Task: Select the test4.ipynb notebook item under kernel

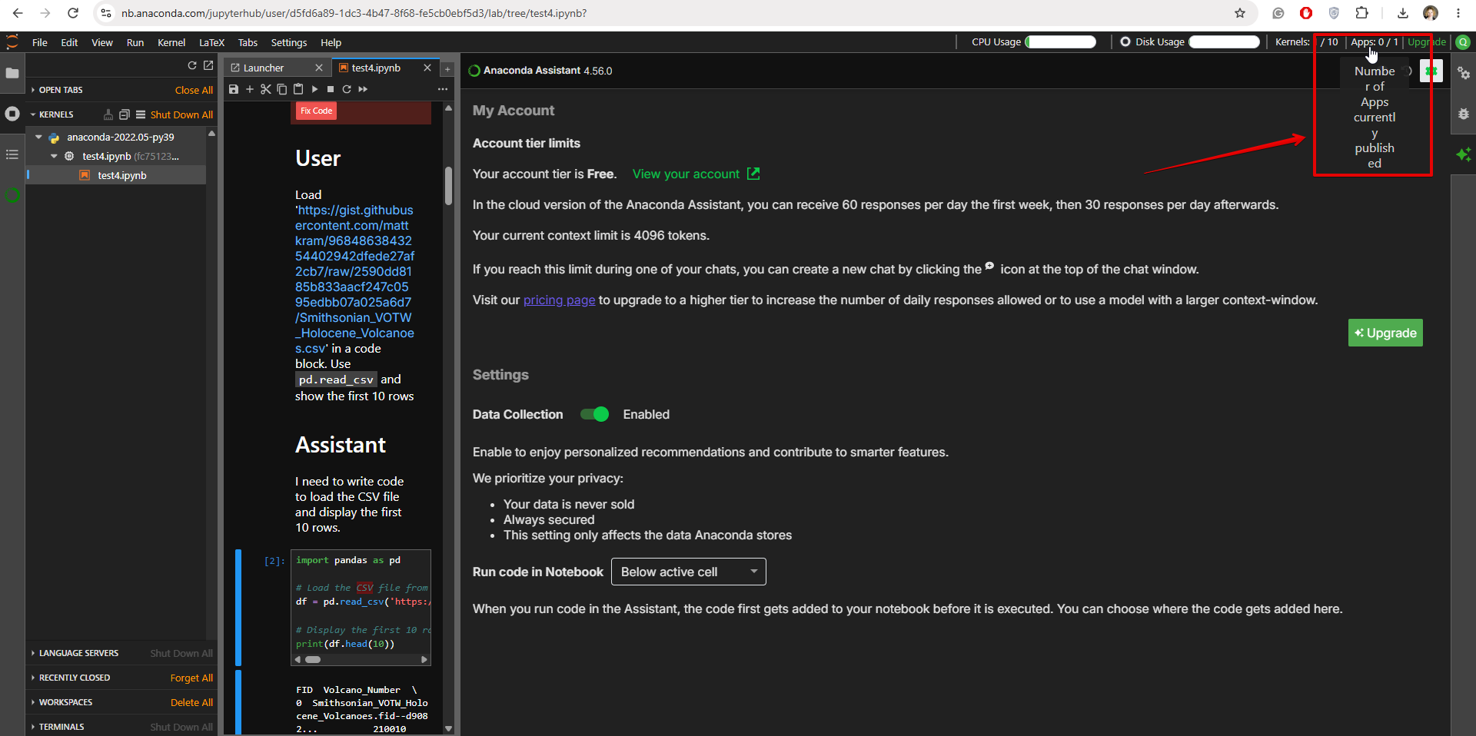Action: [122, 175]
